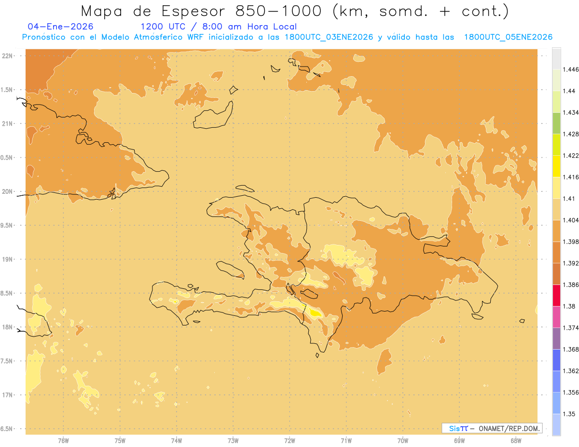Choose the dark orange swatch between 1.386 and 1.392

click(x=556, y=274)
